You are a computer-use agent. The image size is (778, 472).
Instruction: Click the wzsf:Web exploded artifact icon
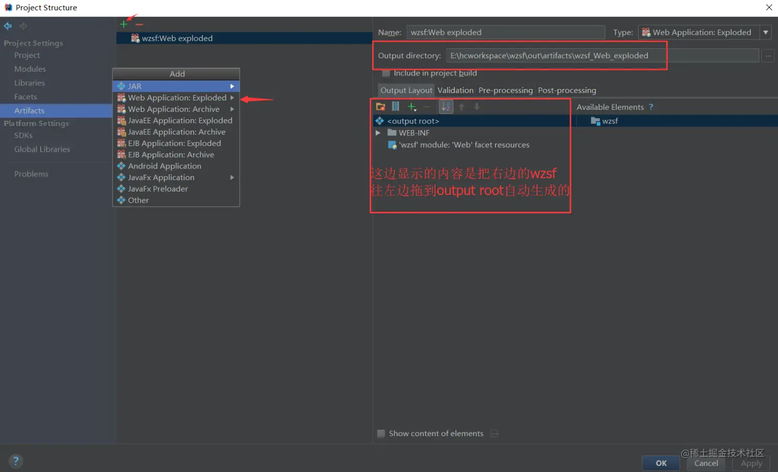coord(135,38)
